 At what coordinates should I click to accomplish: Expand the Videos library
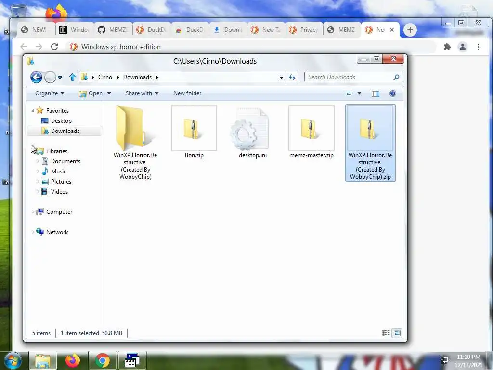[38, 192]
